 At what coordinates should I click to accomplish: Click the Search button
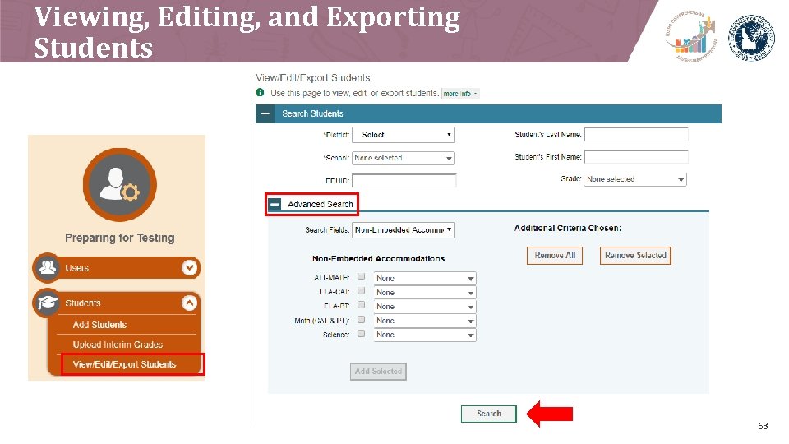488,414
